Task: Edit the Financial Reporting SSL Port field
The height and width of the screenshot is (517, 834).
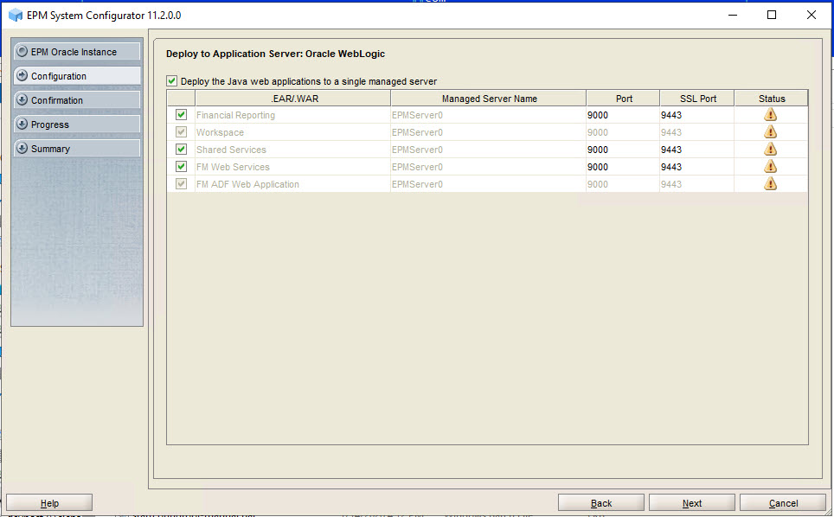Action: point(696,115)
